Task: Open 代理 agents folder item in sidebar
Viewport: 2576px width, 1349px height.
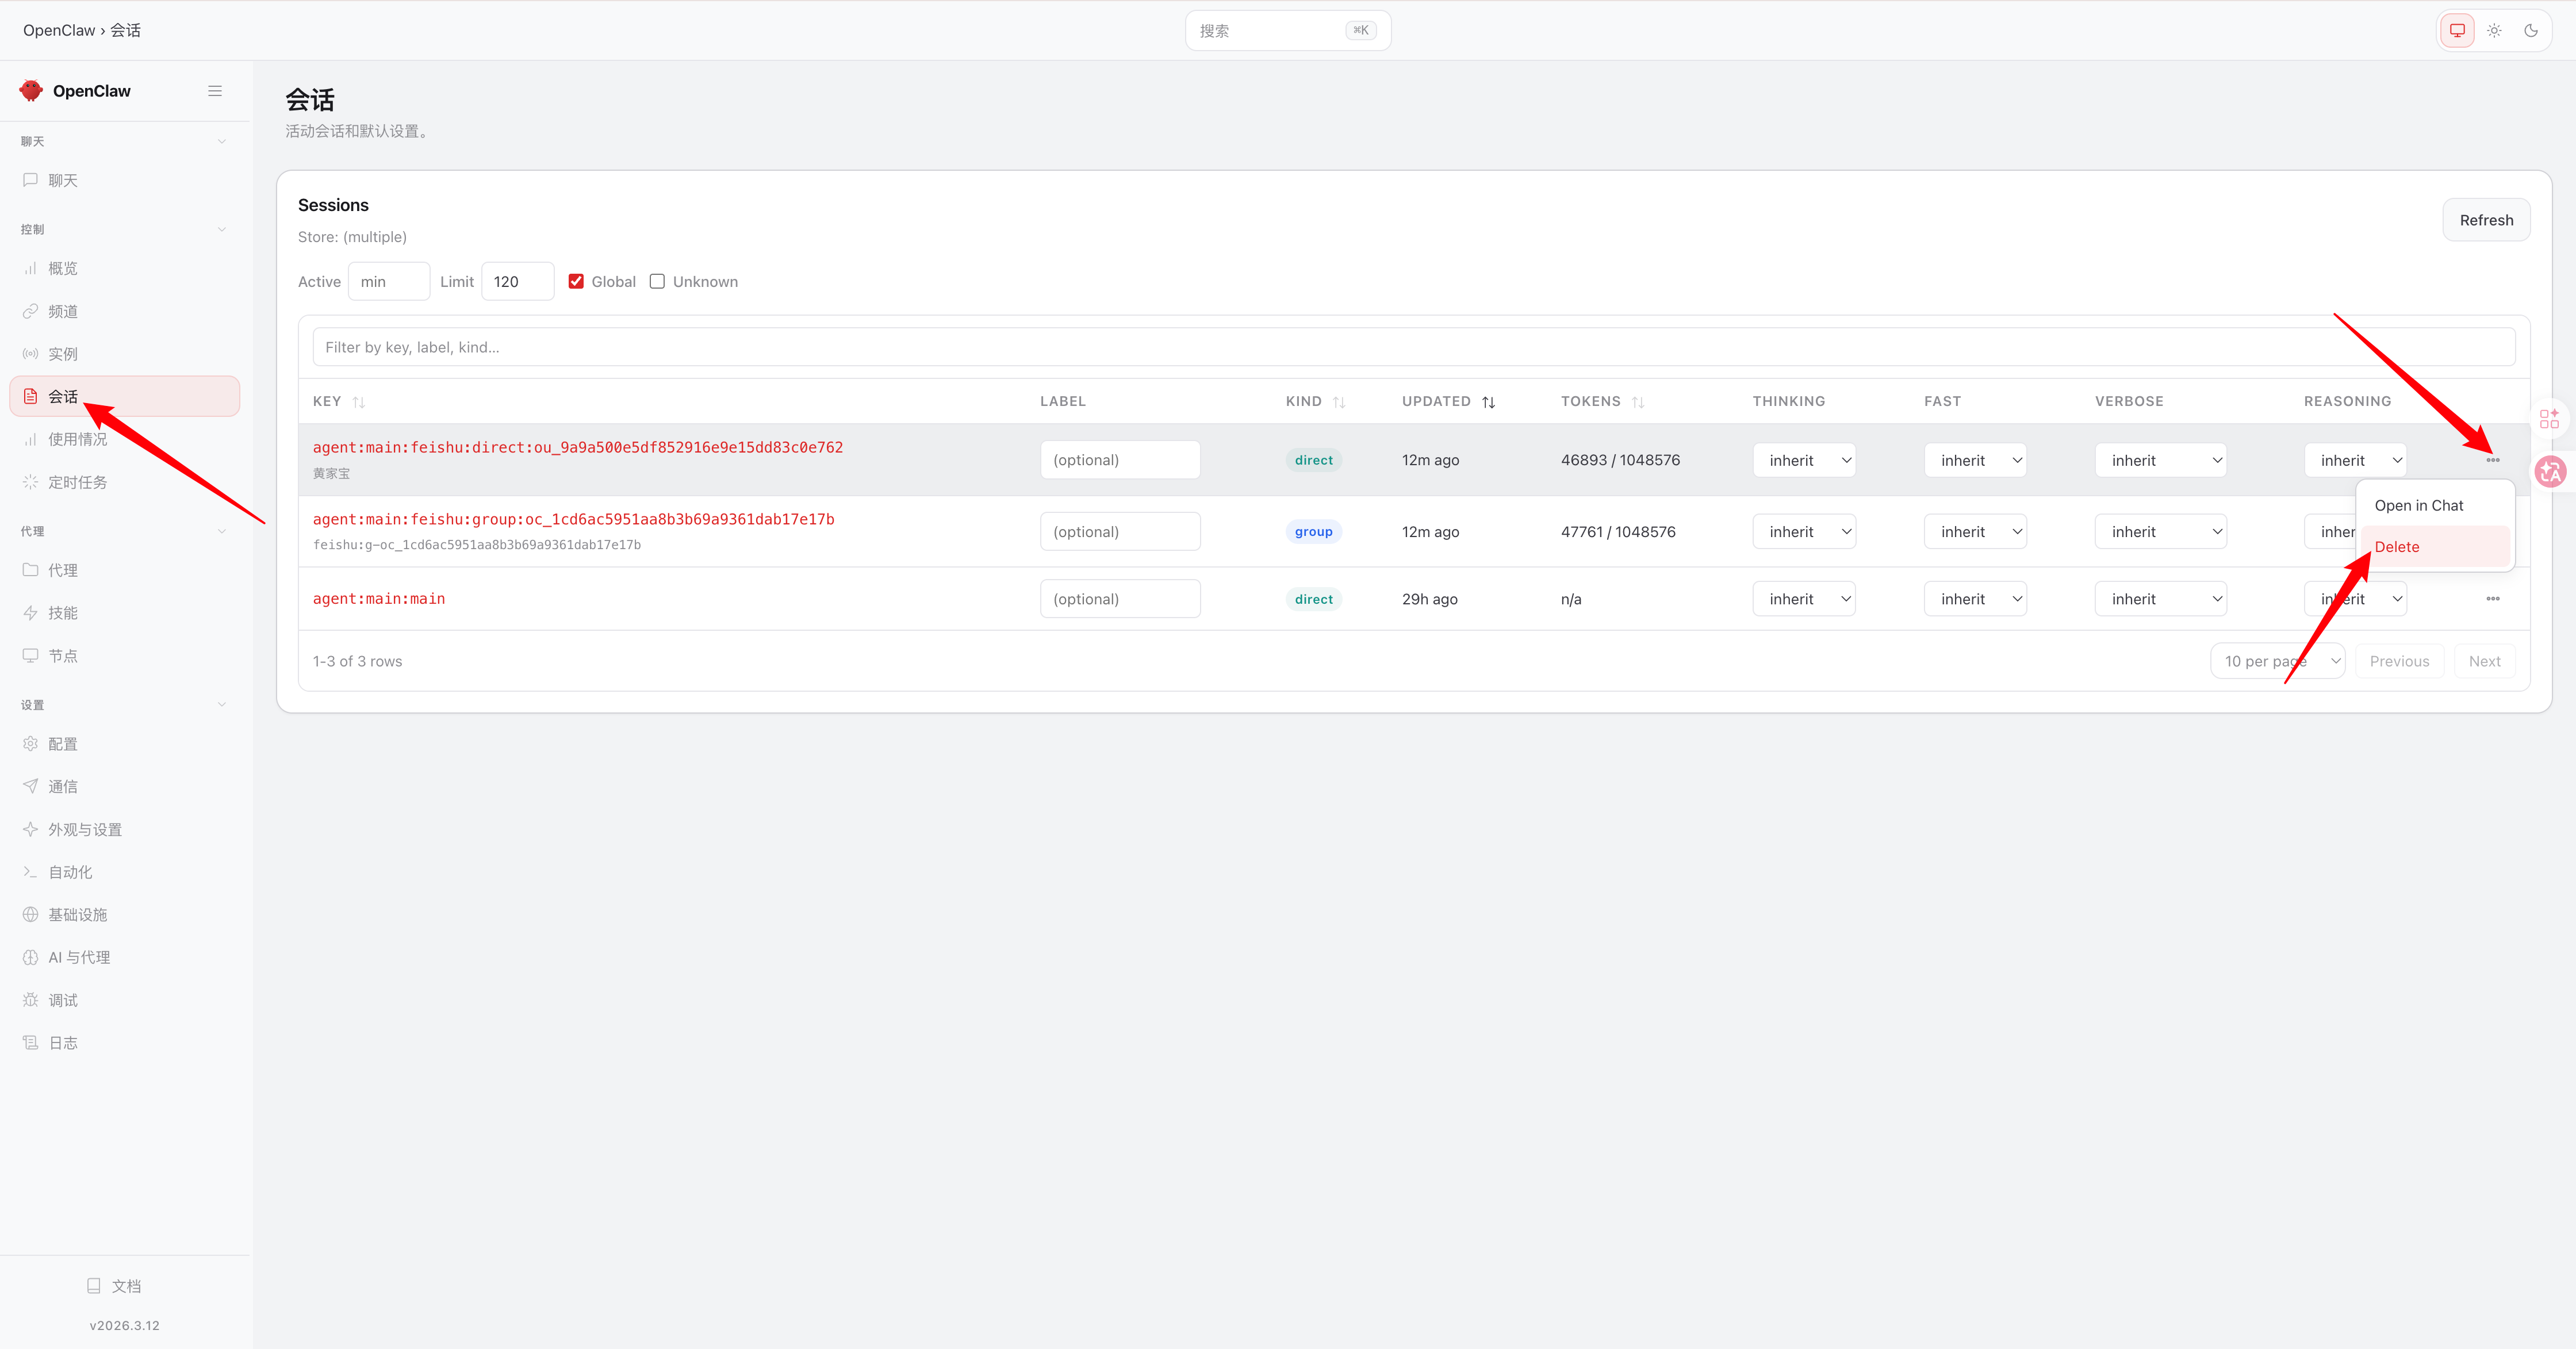Action: [x=125, y=570]
